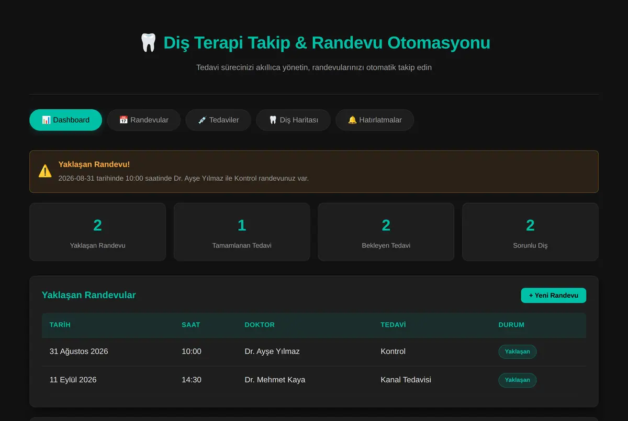Click the bell icon on Hatırlatmalar tab
This screenshot has height=421, width=628.
point(352,120)
